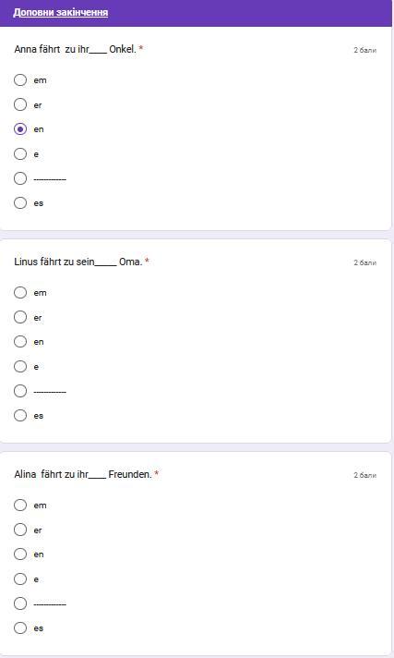394x658 pixels.
Task: Pick 'e' ending for the Onkel sentence
Action: [20, 153]
